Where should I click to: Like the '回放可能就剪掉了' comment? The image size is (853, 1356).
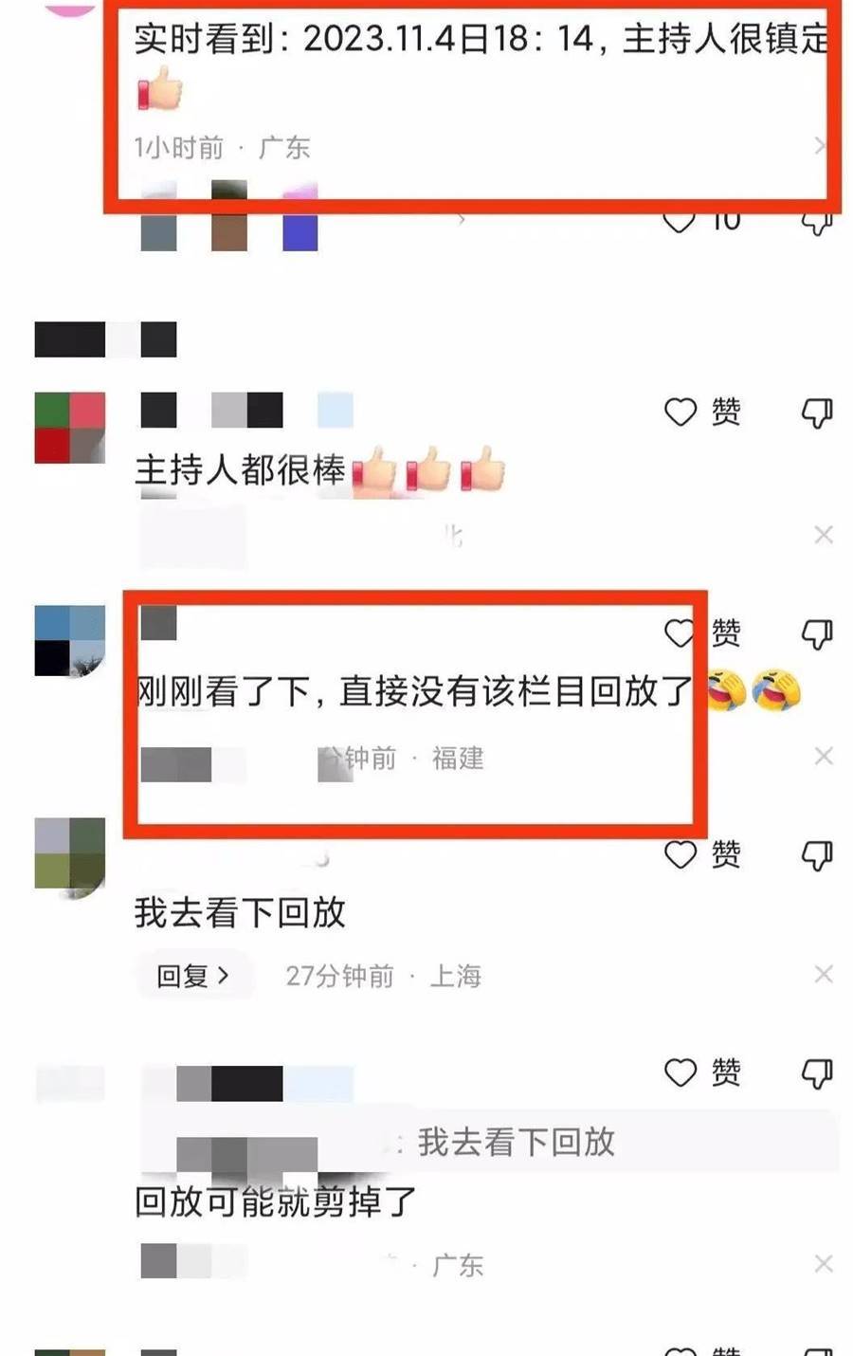coord(702,1072)
